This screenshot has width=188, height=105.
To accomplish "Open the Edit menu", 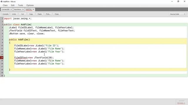I will pyautogui.click(x=13, y=5).
